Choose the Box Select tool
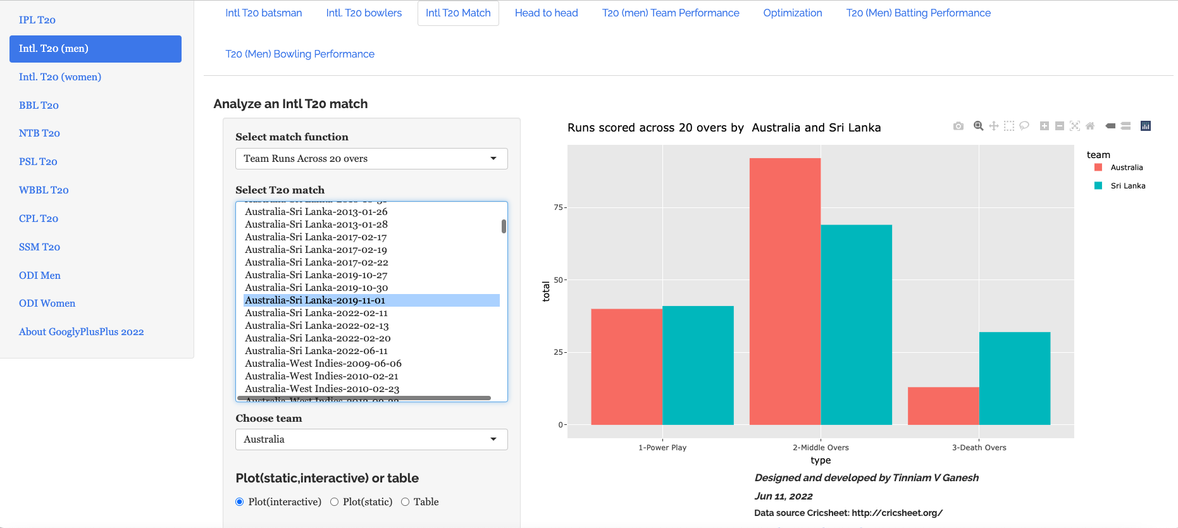This screenshot has width=1178, height=528. tap(1009, 126)
